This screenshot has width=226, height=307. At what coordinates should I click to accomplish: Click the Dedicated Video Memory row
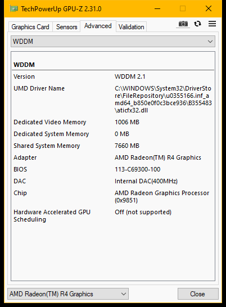coord(113,122)
